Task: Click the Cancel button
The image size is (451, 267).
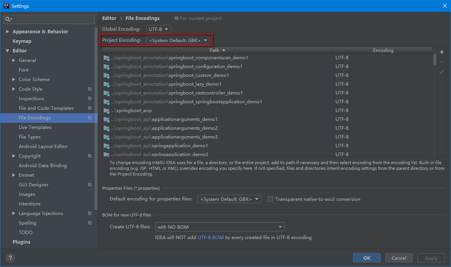Action: click(399, 258)
